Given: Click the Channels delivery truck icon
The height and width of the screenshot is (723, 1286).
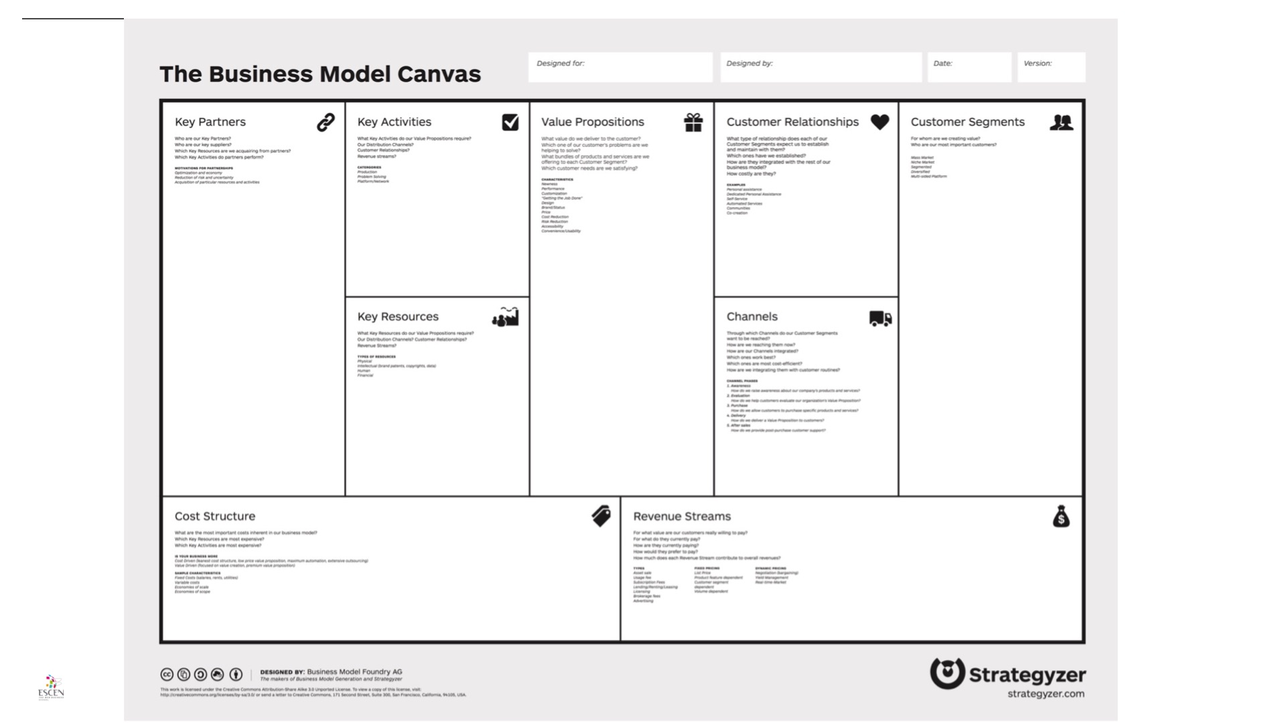Looking at the screenshot, I should click(879, 318).
